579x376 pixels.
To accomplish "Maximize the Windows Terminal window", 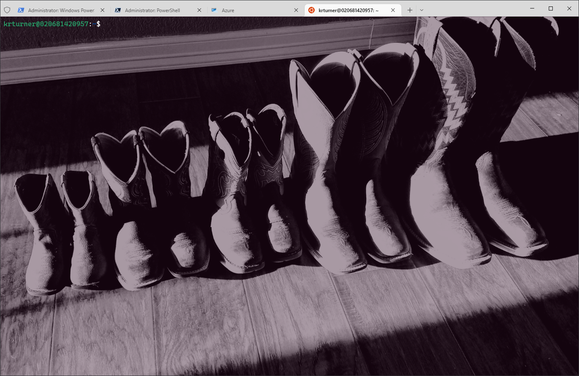I will click(551, 8).
